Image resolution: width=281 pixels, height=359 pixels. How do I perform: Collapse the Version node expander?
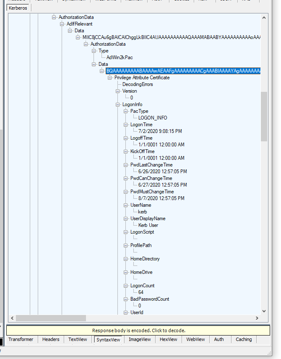pyautogui.click(x=118, y=91)
